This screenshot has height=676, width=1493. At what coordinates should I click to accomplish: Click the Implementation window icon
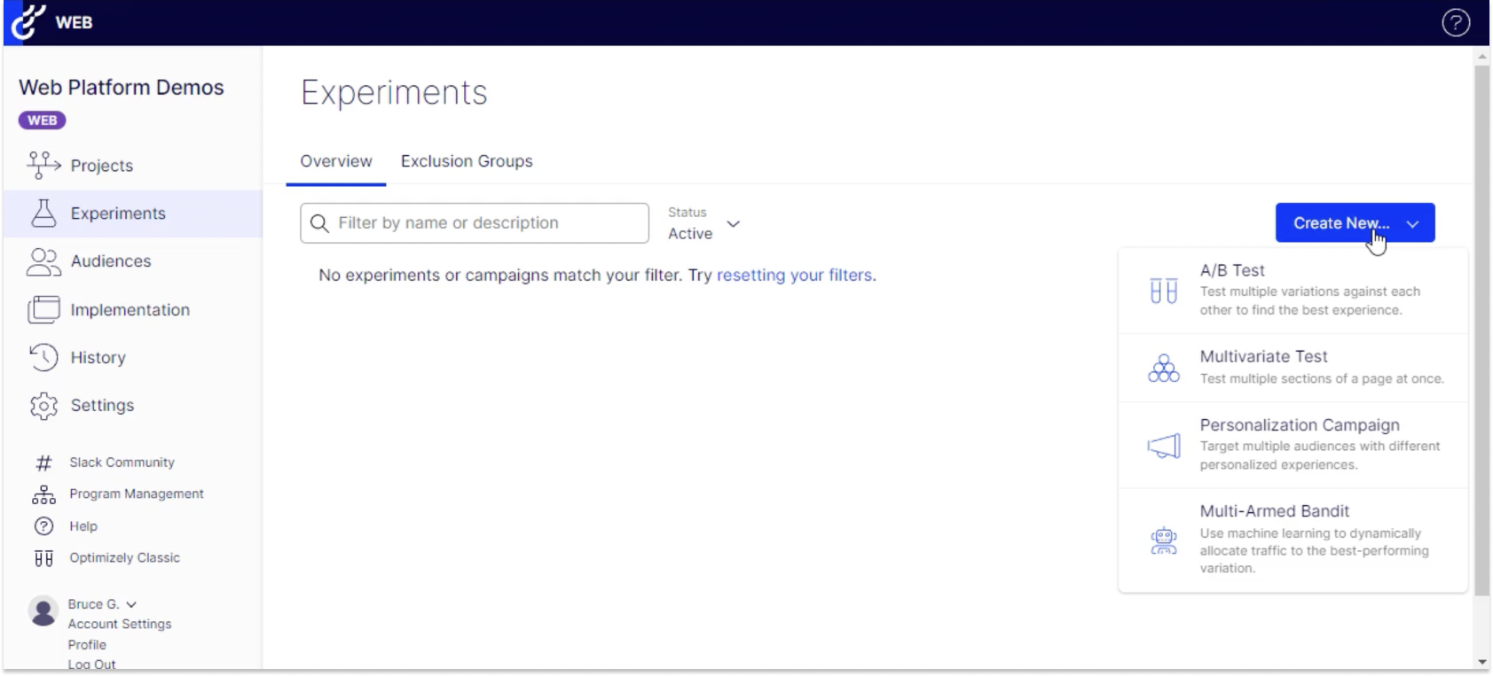(43, 309)
